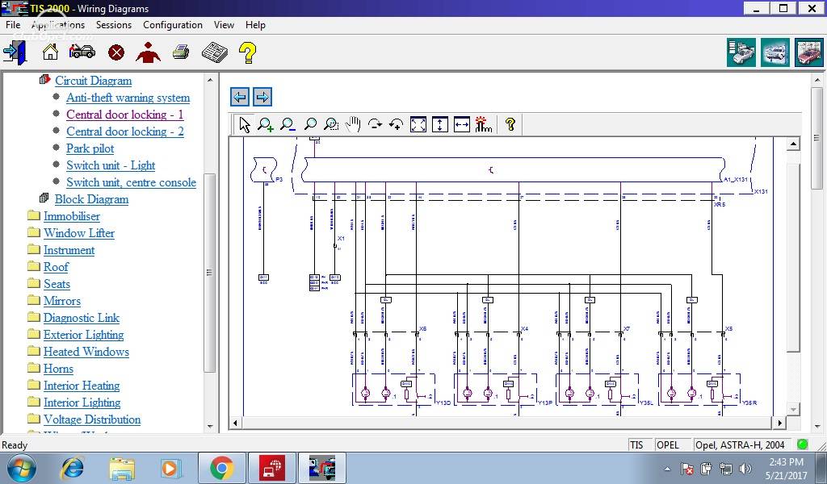Click the zoom in magnifier tool
Viewport: 827px width, 484px height.
click(265, 125)
